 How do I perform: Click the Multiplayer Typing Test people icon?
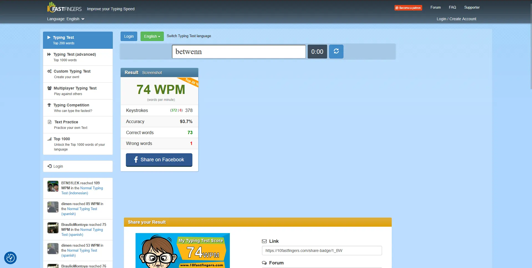click(x=49, y=88)
